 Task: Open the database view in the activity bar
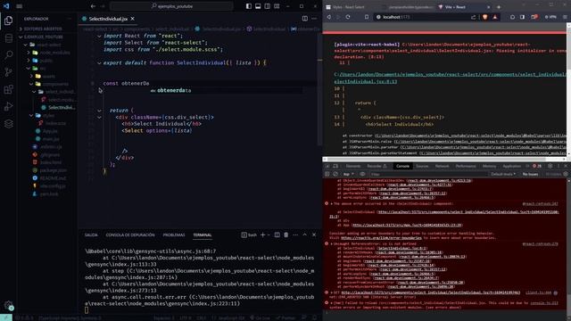tap(8, 37)
